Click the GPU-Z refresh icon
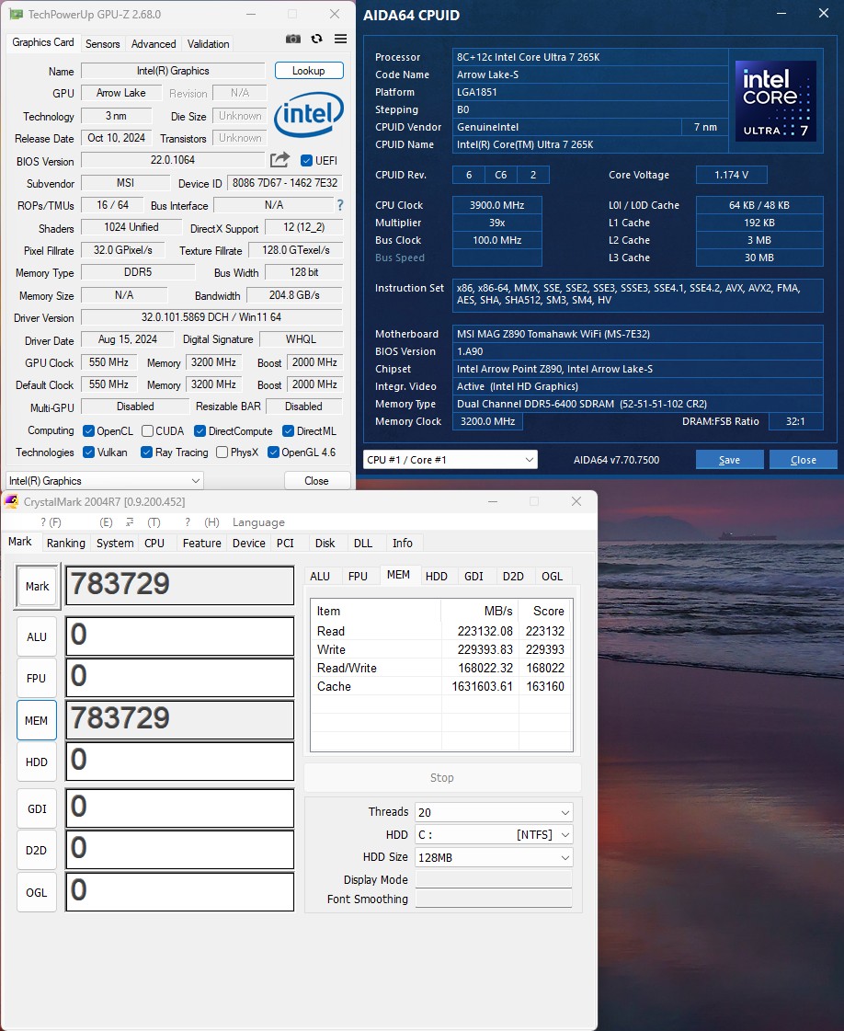844x1031 pixels. pyautogui.click(x=317, y=39)
